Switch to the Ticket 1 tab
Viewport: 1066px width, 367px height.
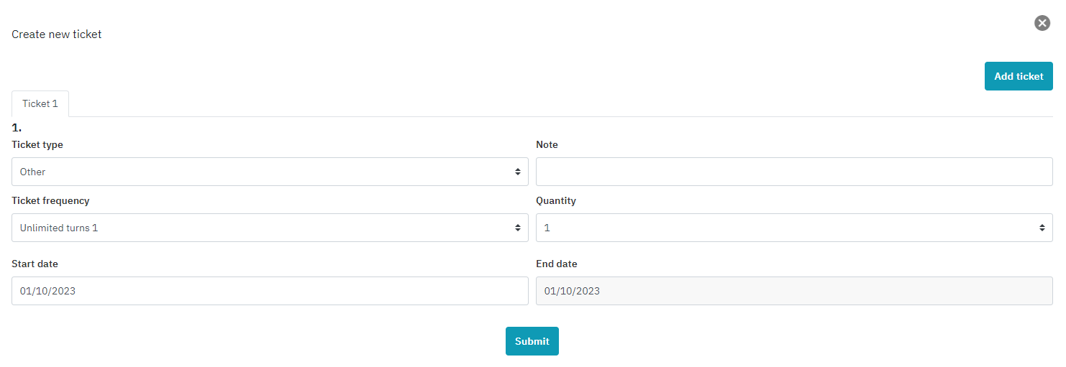(x=40, y=103)
